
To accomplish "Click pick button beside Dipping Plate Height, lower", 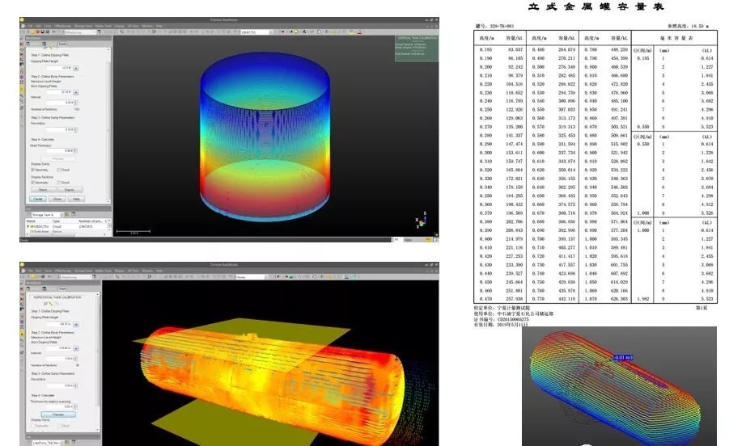I will coord(76,325).
